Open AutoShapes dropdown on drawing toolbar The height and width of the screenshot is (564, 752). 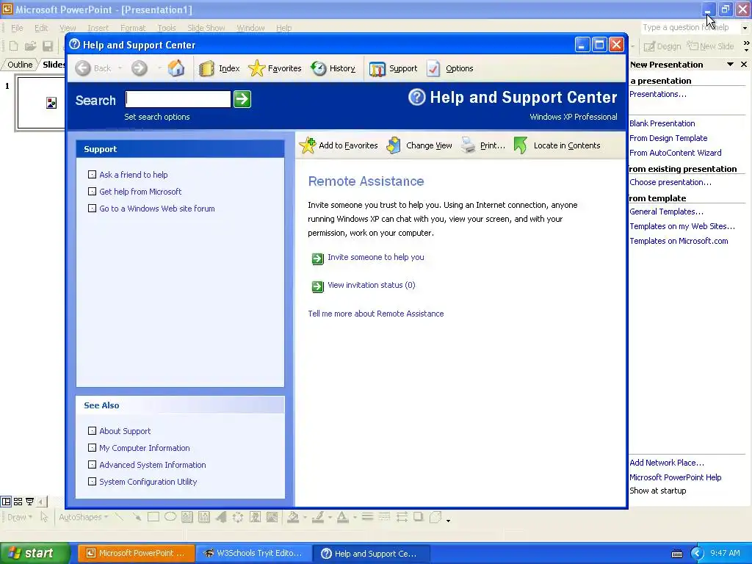click(83, 517)
